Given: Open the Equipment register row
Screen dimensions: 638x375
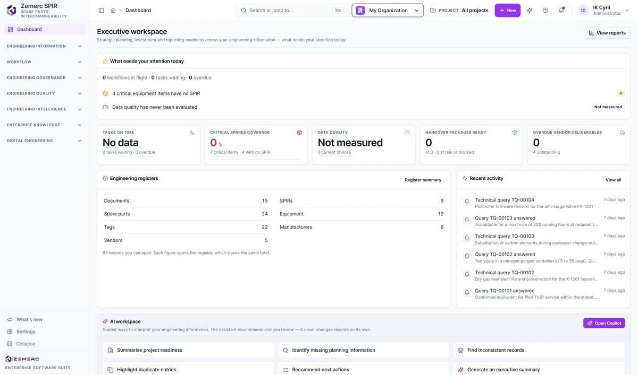Looking at the screenshot, I should tap(362, 214).
